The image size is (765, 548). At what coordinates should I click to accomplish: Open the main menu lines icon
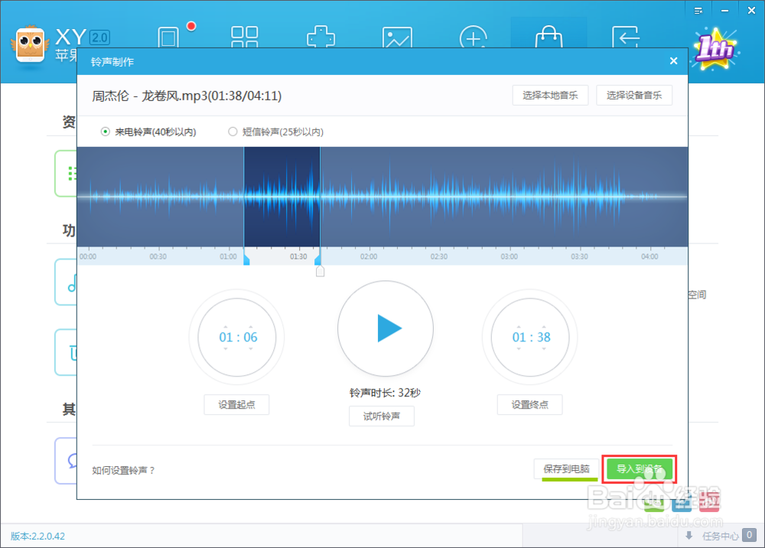tap(698, 10)
